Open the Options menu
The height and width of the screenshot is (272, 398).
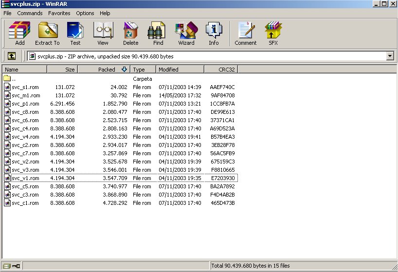(85, 13)
